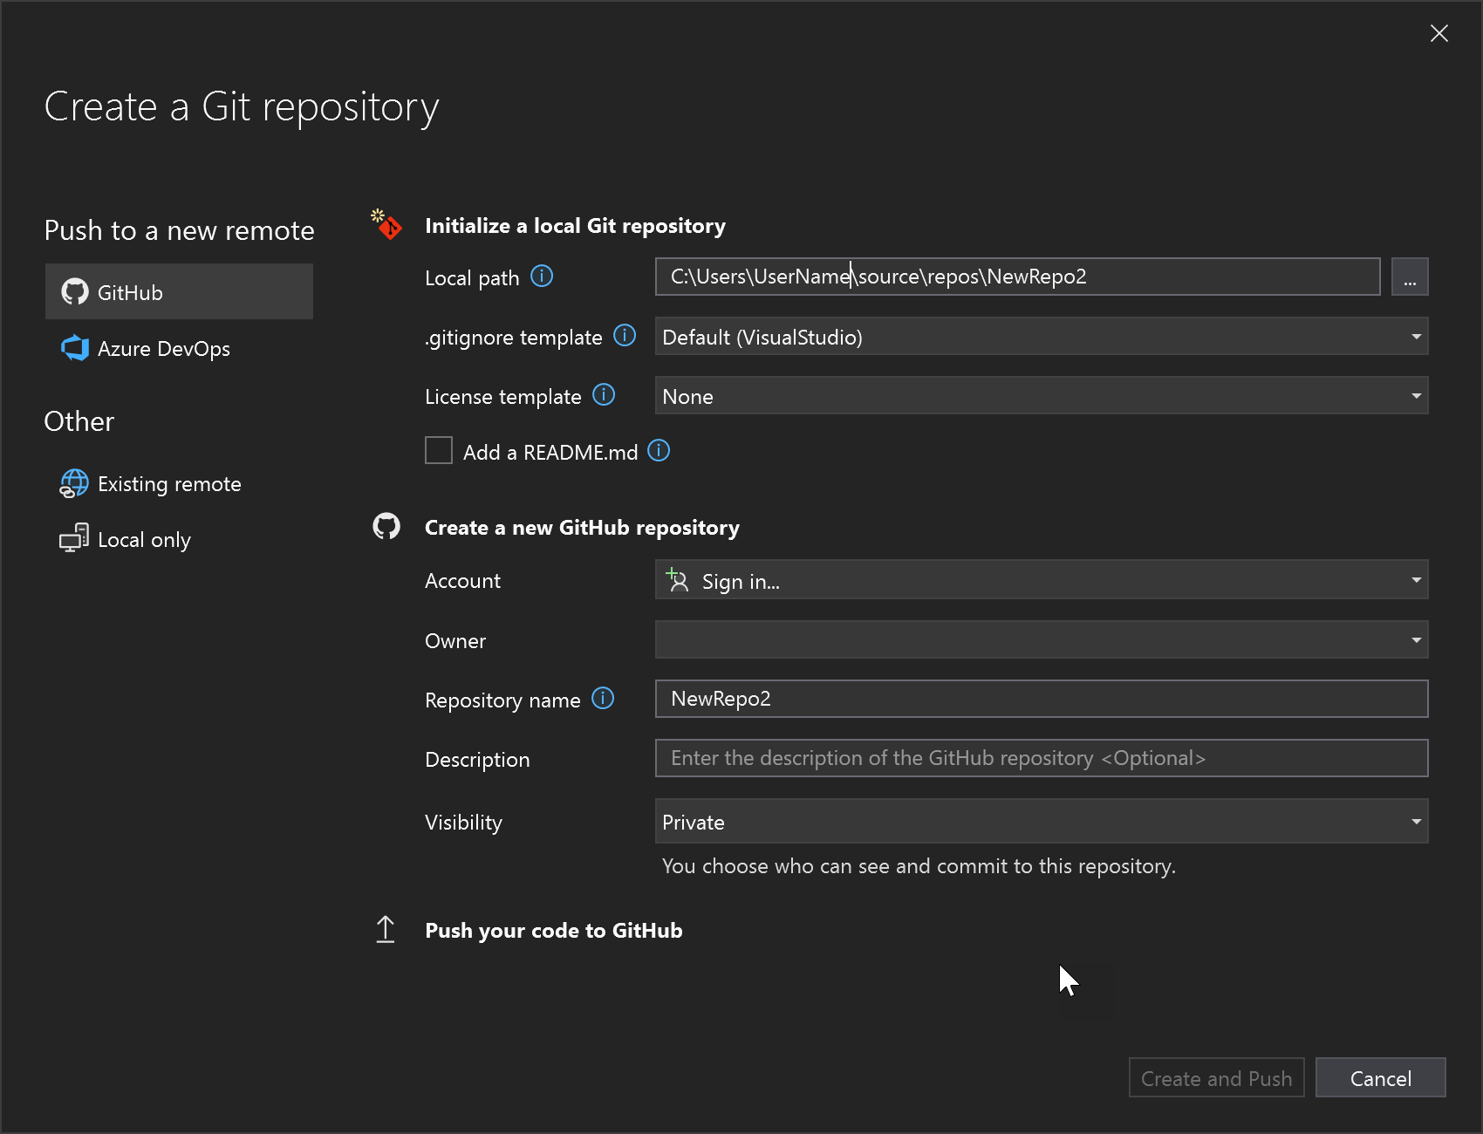Click the Create and Push button

pyautogui.click(x=1216, y=1077)
